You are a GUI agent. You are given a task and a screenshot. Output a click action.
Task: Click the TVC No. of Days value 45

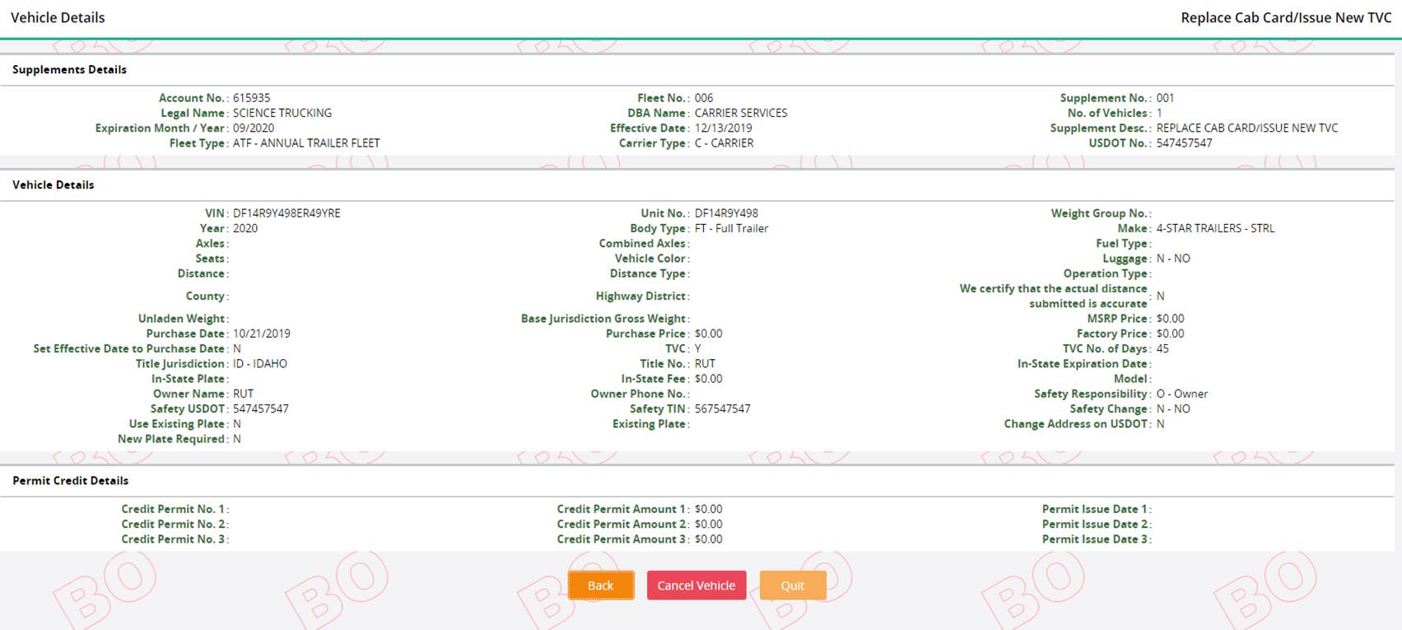tap(1162, 349)
